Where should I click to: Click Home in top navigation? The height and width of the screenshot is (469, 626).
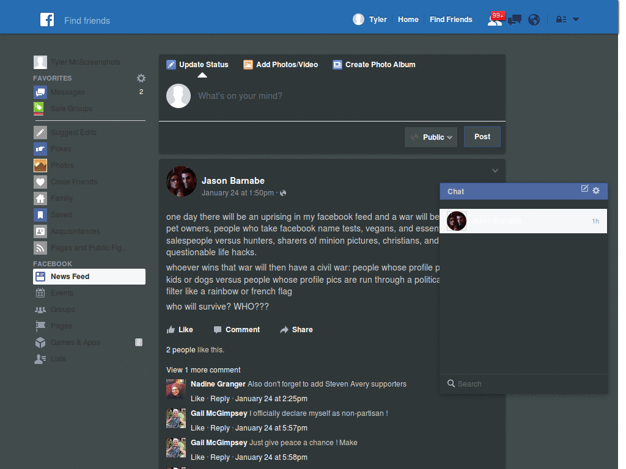tap(408, 19)
